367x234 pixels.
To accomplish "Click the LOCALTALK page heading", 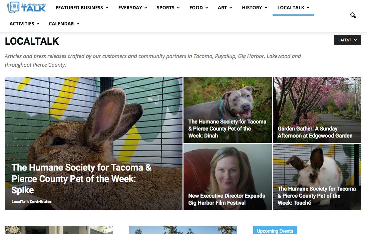I will point(32,41).
